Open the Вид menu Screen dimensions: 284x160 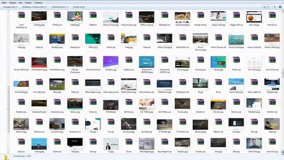(x=20, y=3)
